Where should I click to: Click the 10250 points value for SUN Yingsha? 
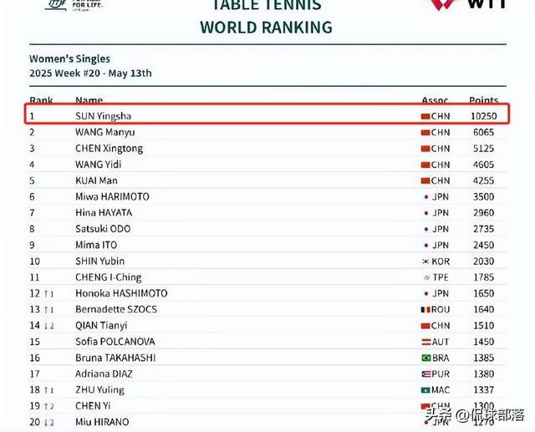(483, 116)
